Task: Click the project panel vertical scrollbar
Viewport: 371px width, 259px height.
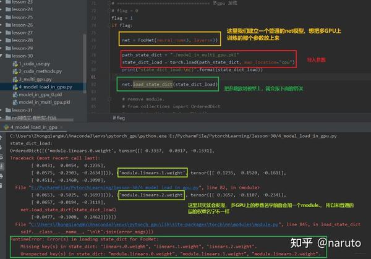Action: (x=85, y=62)
